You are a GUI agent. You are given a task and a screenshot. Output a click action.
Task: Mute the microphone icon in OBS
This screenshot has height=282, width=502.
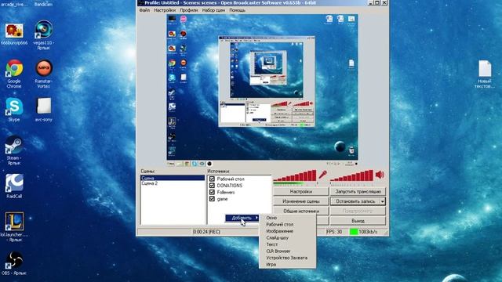tap(322, 175)
